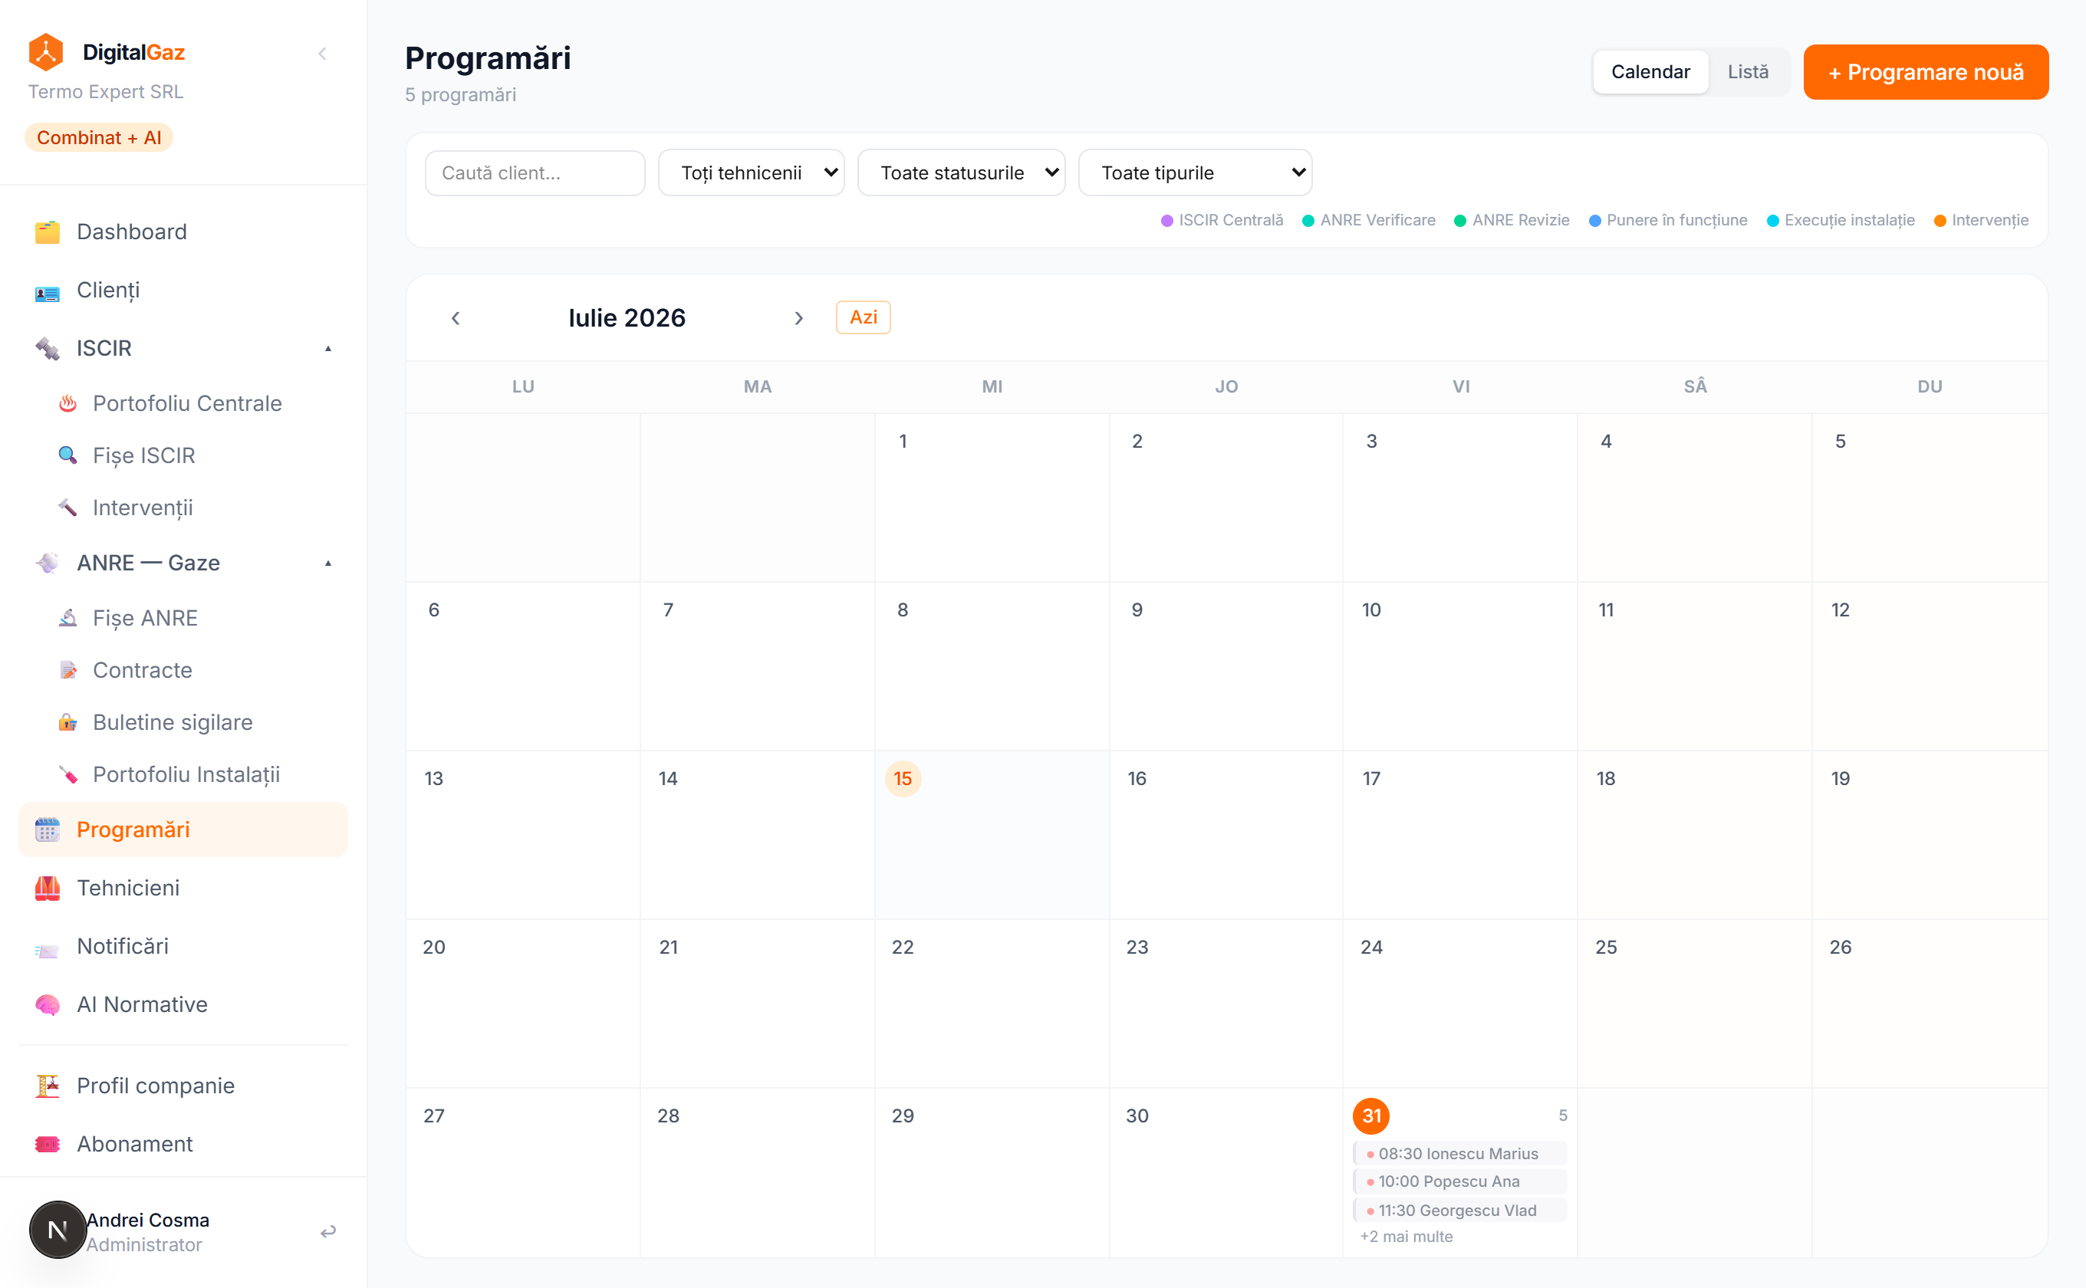The height and width of the screenshot is (1288, 2086).
Task: Click the Intervenție orange legend dot
Action: (1940, 221)
